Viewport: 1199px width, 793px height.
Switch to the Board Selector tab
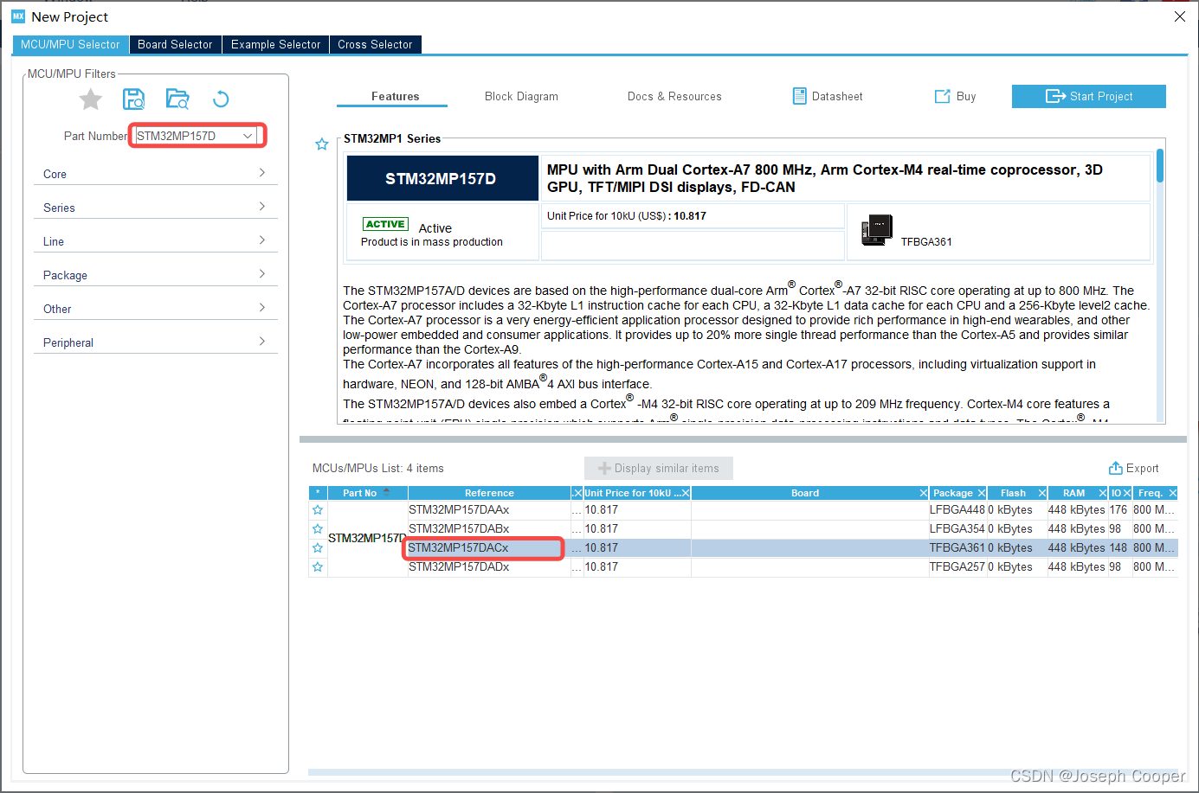coord(175,44)
